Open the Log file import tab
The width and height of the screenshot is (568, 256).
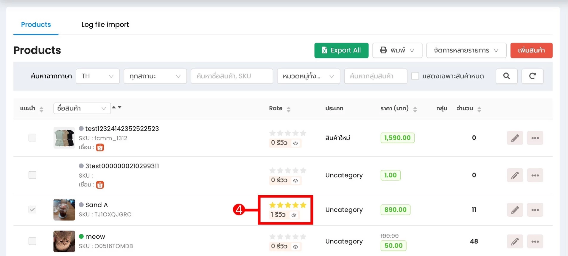point(105,24)
